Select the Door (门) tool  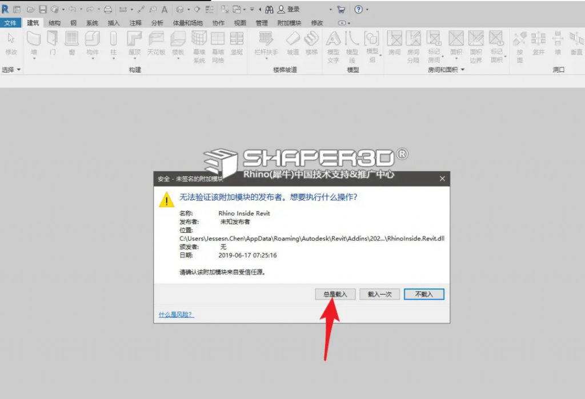tap(53, 43)
